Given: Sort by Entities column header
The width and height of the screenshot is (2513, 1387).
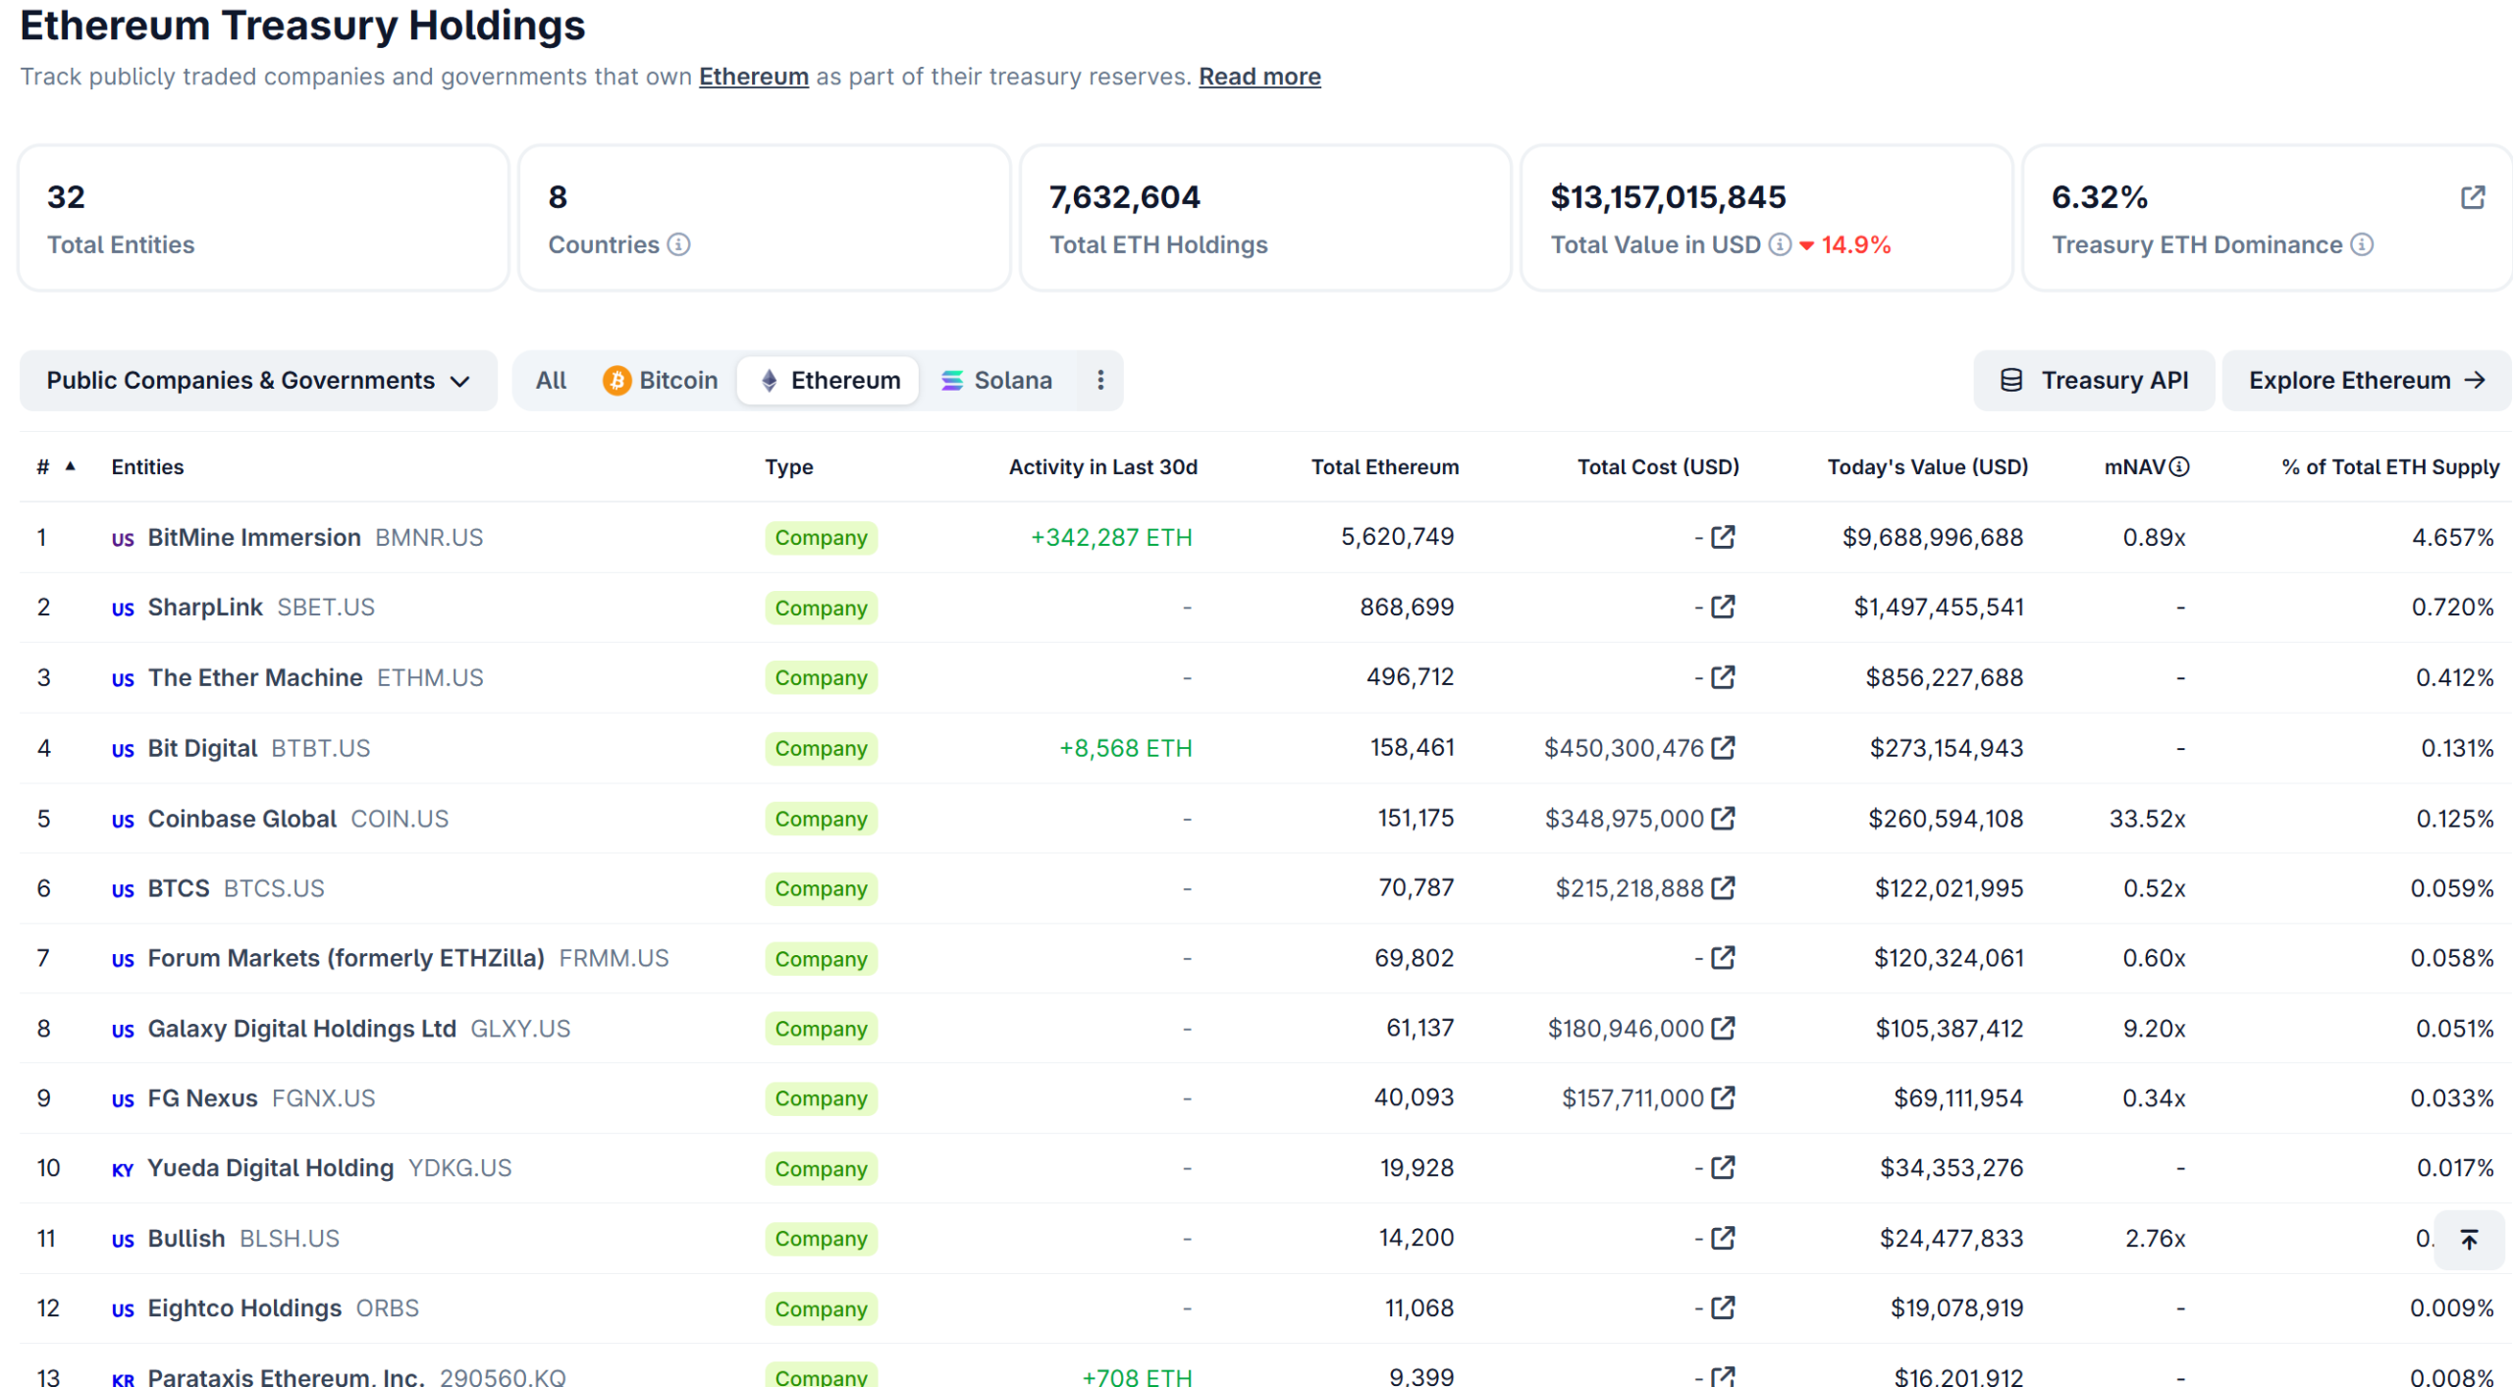Looking at the screenshot, I should coord(147,467).
